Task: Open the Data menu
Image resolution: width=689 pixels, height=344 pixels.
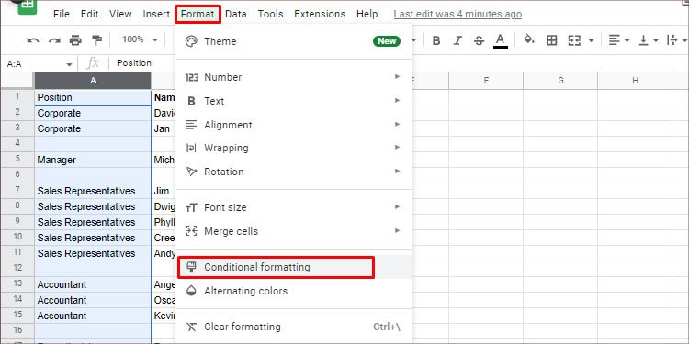Action: 236,14
